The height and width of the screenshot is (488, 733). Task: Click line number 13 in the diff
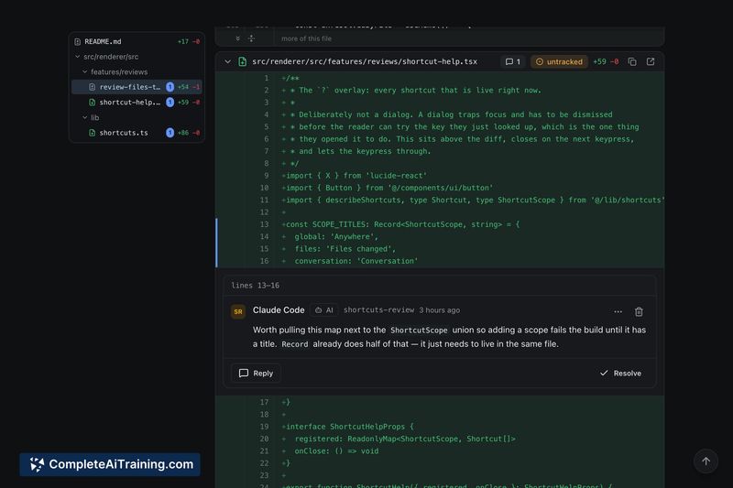coord(265,224)
